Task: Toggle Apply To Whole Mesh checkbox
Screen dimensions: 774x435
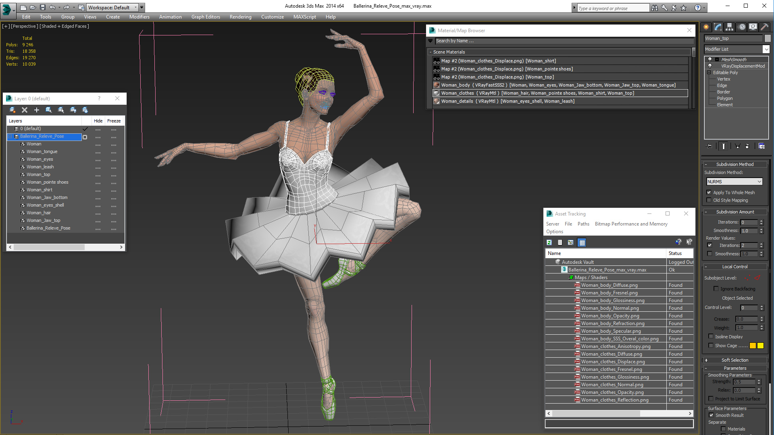Action: point(709,193)
